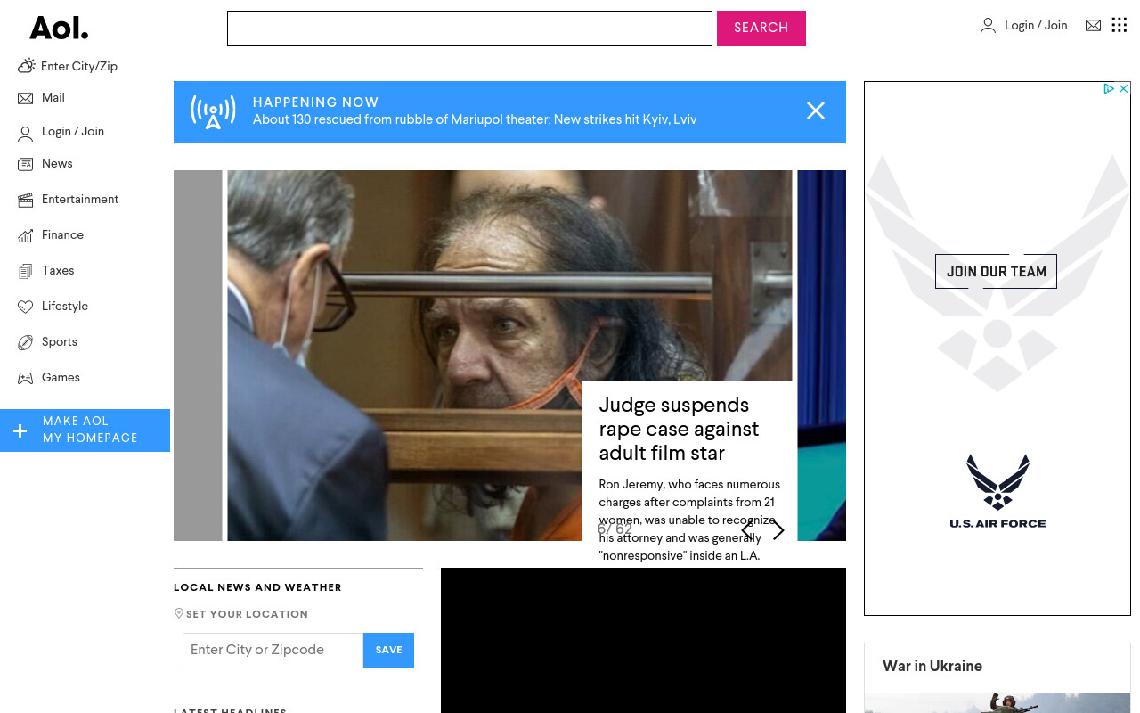
Task: Close the Happening Now banner
Action: tap(816, 111)
